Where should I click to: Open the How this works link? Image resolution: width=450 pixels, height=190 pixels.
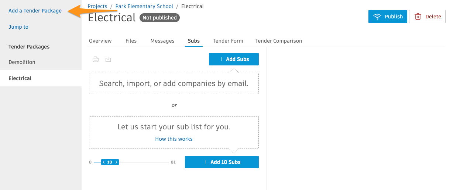tap(174, 139)
